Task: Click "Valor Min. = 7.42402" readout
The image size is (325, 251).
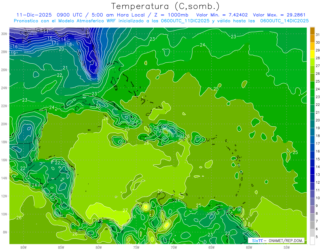Action: [x=222, y=15]
